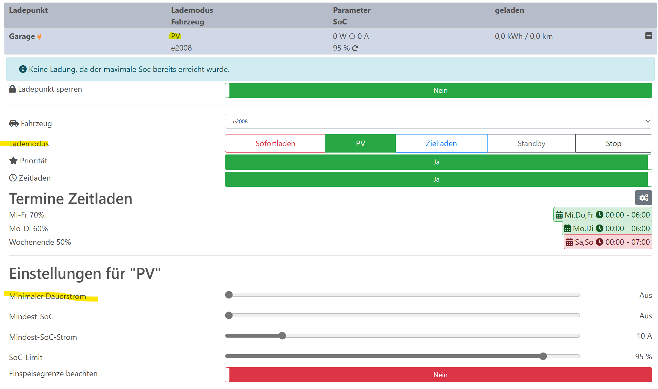The width and height of the screenshot is (658, 389).
Task: Click the Sa,So 00:00 - 07:00 schedule badge
Action: [x=608, y=242]
